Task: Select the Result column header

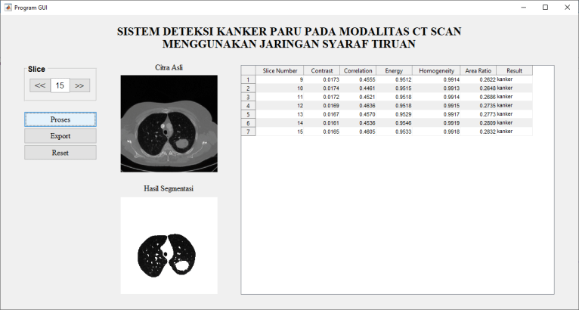Action: coord(514,70)
